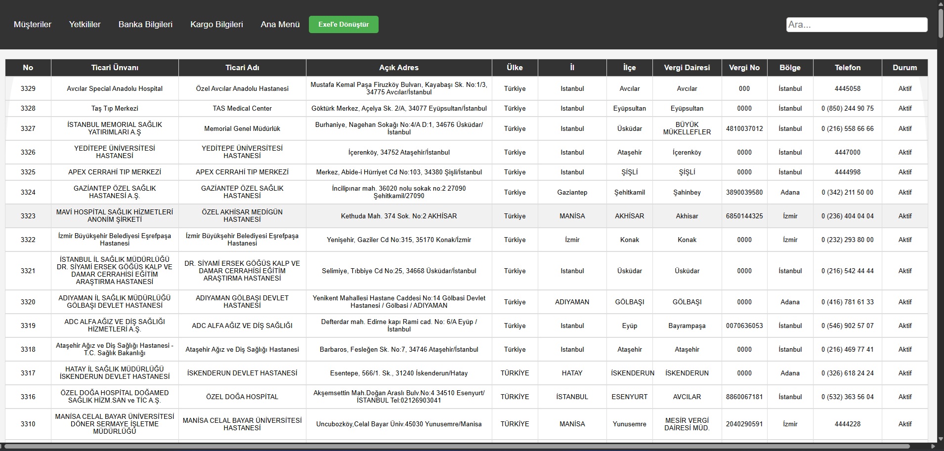Click the Vergi Dairesi column header
The image size is (944, 451).
pyautogui.click(x=687, y=68)
